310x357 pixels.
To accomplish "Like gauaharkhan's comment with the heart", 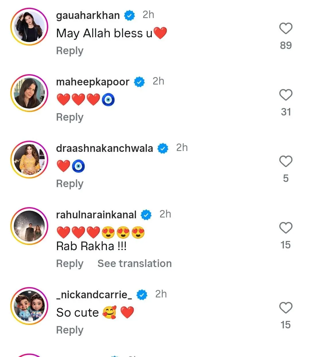I will [286, 28].
